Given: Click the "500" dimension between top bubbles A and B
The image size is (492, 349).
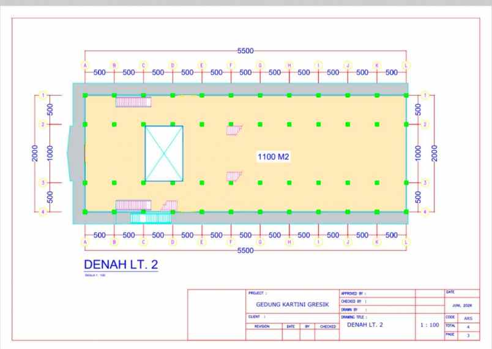Looking at the screenshot, I should pos(100,72).
